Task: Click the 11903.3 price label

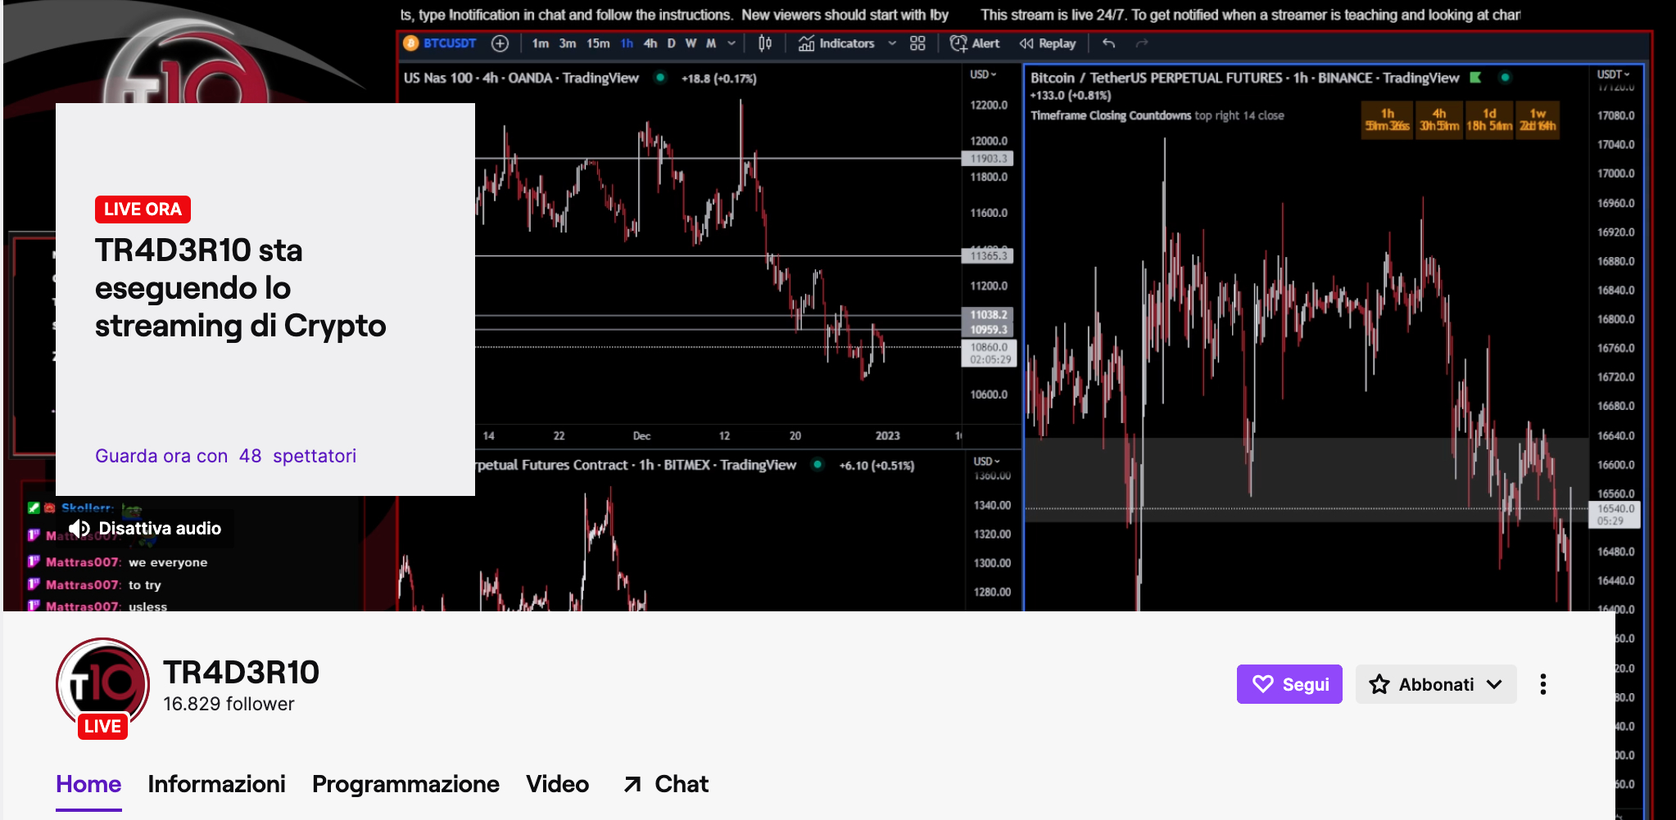Action: [989, 159]
